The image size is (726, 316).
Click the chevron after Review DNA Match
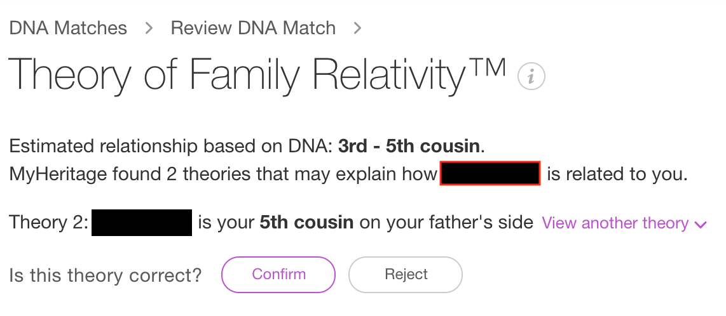pos(357,28)
